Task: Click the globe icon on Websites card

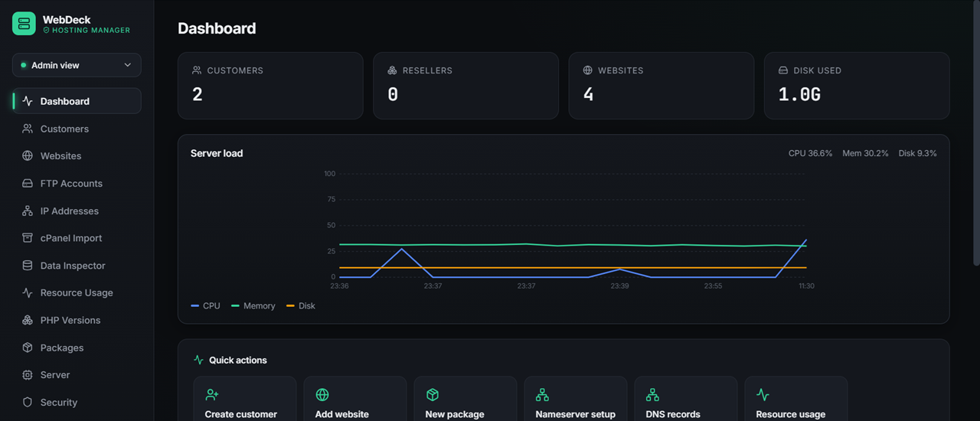Action: [588, 70]
